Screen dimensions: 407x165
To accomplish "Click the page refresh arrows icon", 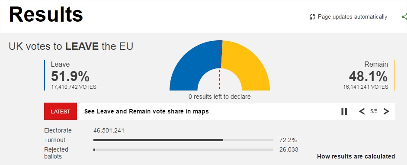I will tap(313, 17).
